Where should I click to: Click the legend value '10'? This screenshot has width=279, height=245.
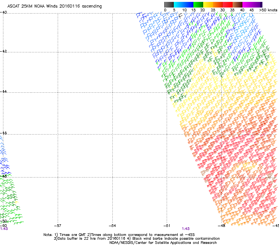point(184,10)
